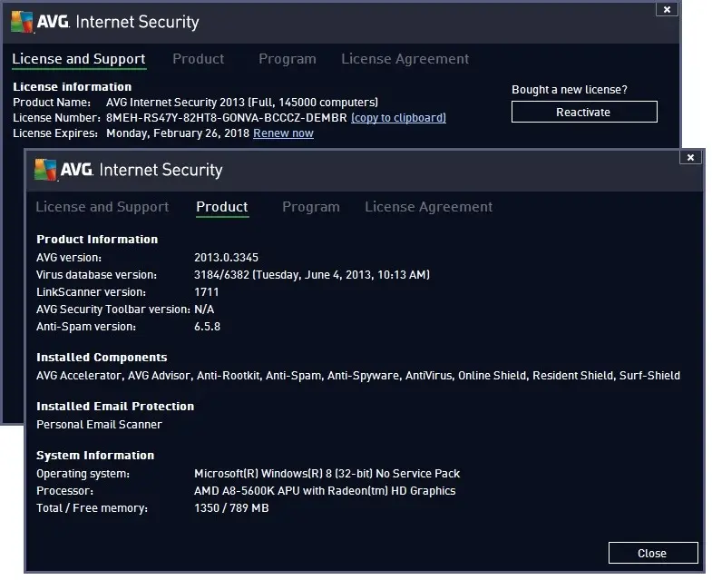The image size is (712, 580).
Task: Select license number 8MEH-RS47Y-82HT8-GONVA-BCCCZ-DEMBR
Action: point(226,118)
